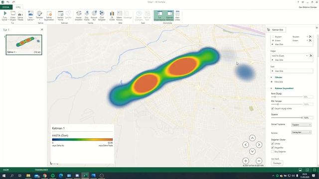Zoom in with the plus button
Image resolution: width=319 pixels, height=179 pixels.
(x=246, y=161)
